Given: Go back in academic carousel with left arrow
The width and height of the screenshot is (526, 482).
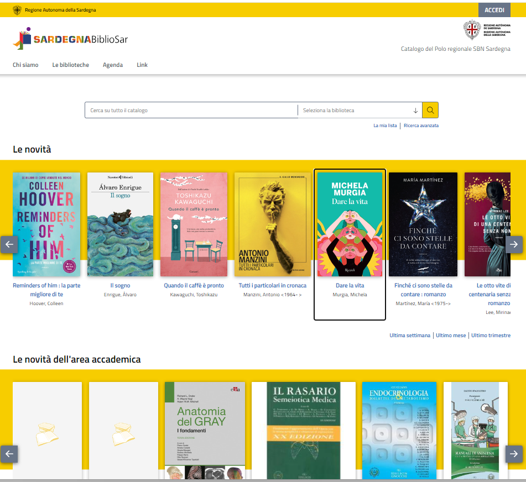Looking at the screenshot, I should (9, 454).
